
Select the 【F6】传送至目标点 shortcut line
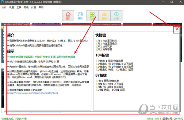point(106,44)
